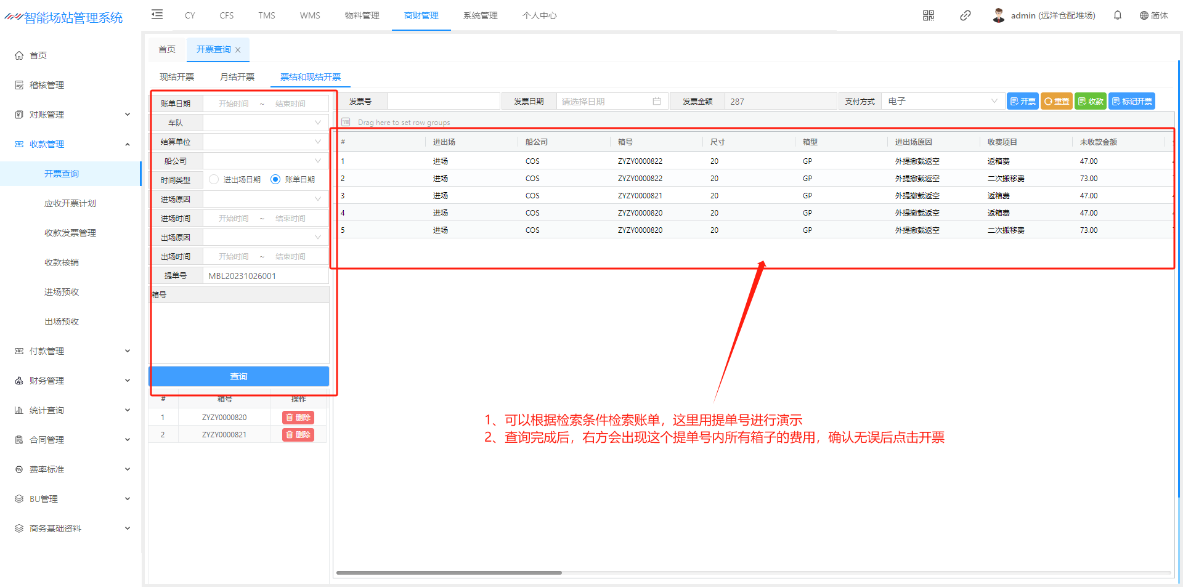Collapse the sidebar with the hamburger icon

click(x=157, y=15)
